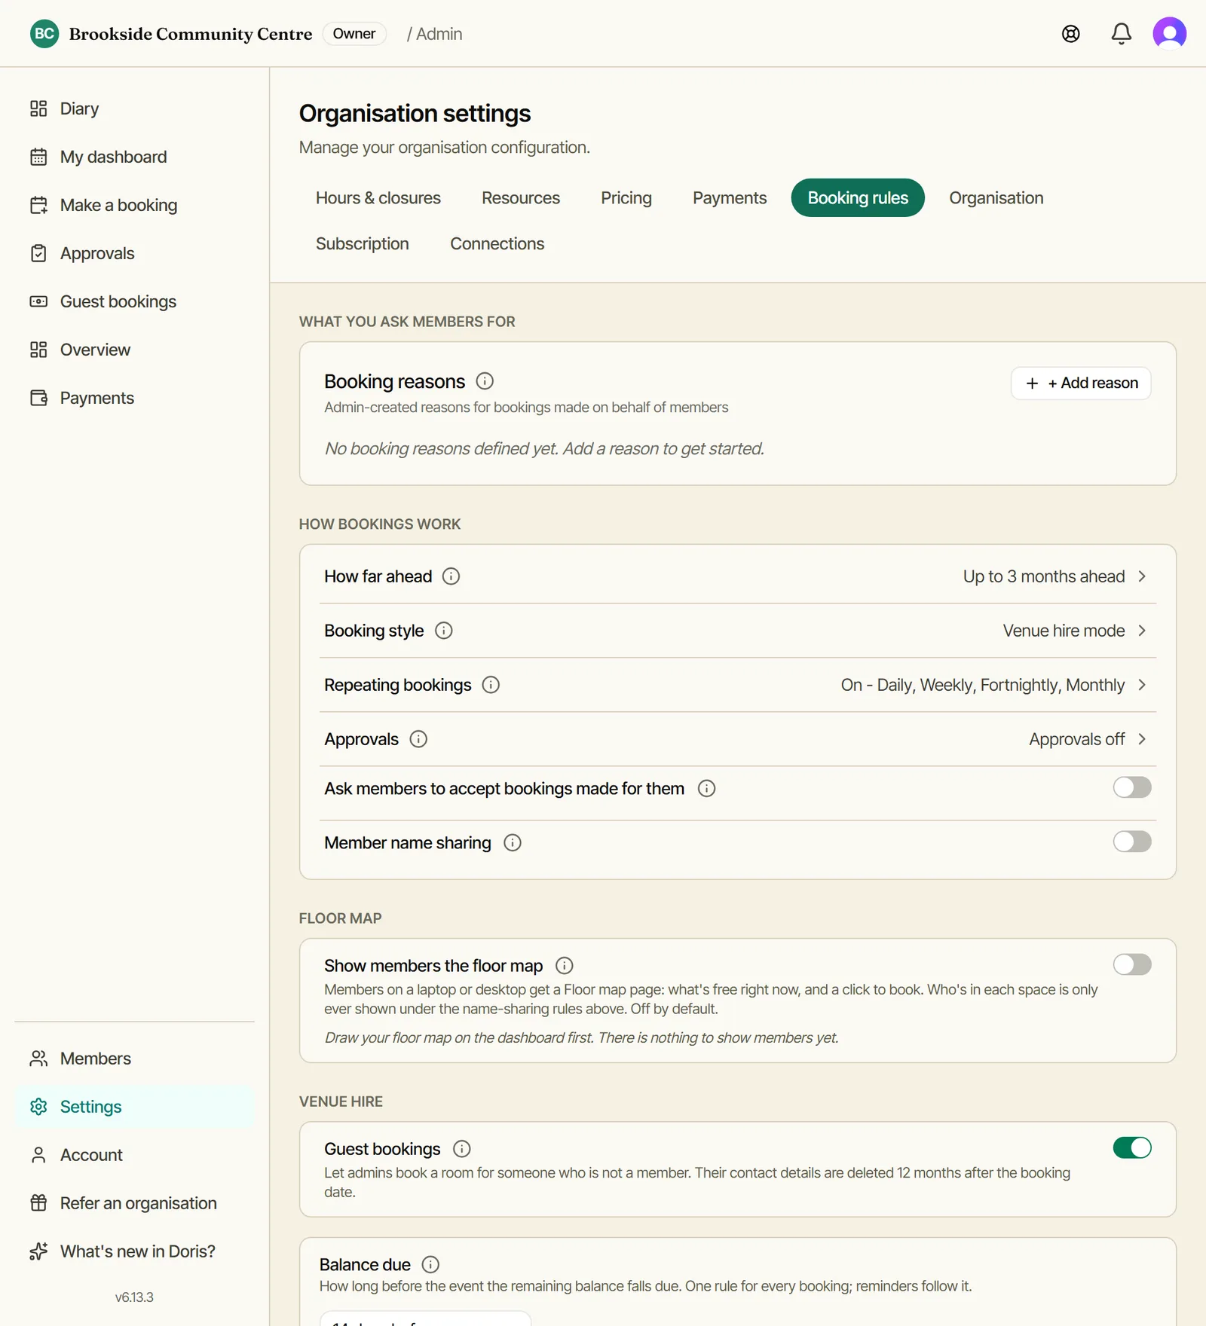
Task: Open notifications bell
Action: click(x=1121, y=34)
